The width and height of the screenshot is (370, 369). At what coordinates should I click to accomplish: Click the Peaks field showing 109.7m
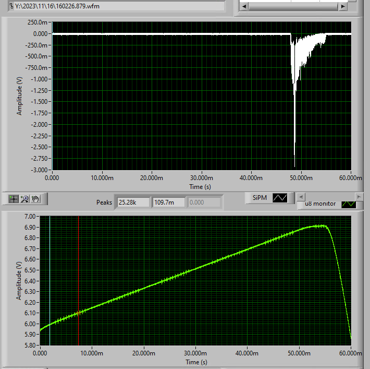tap(168, 203)
